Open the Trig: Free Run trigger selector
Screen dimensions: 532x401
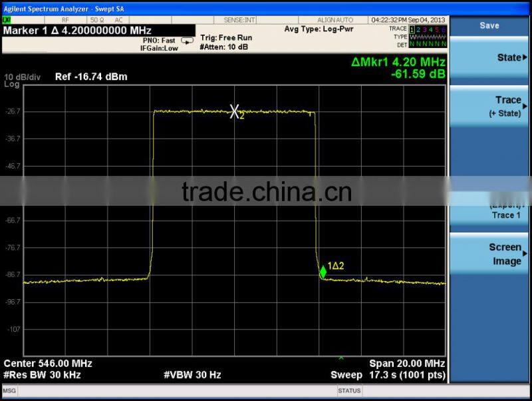point(226,38)
